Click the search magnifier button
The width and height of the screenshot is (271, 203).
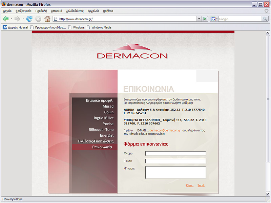[265, 19]
